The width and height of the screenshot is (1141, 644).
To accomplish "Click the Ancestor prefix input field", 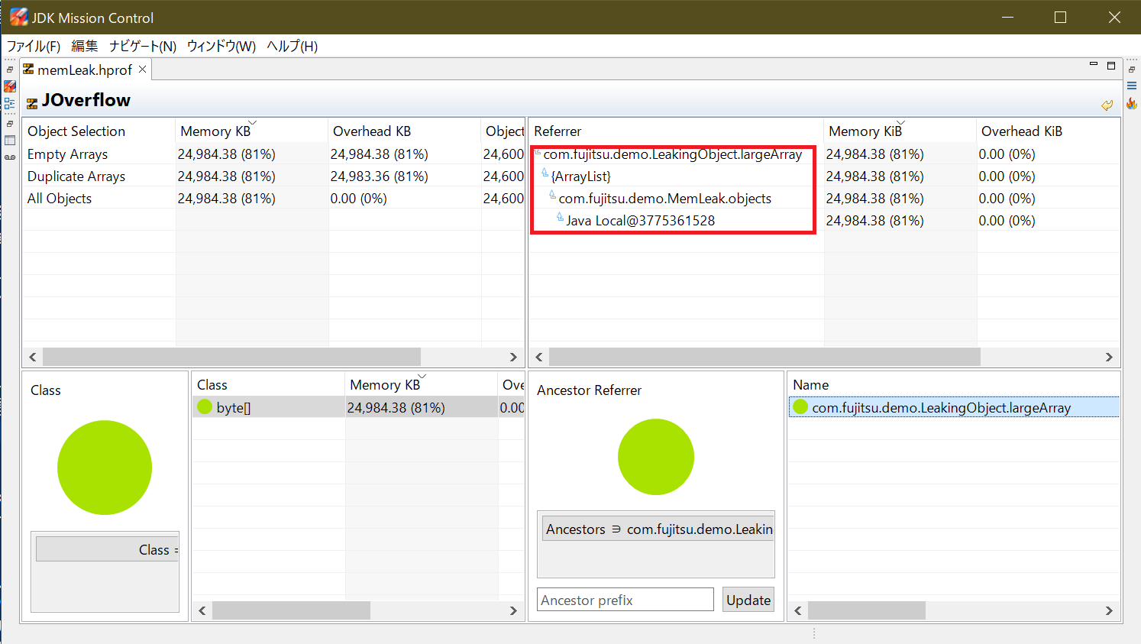I will pos(625,600).
